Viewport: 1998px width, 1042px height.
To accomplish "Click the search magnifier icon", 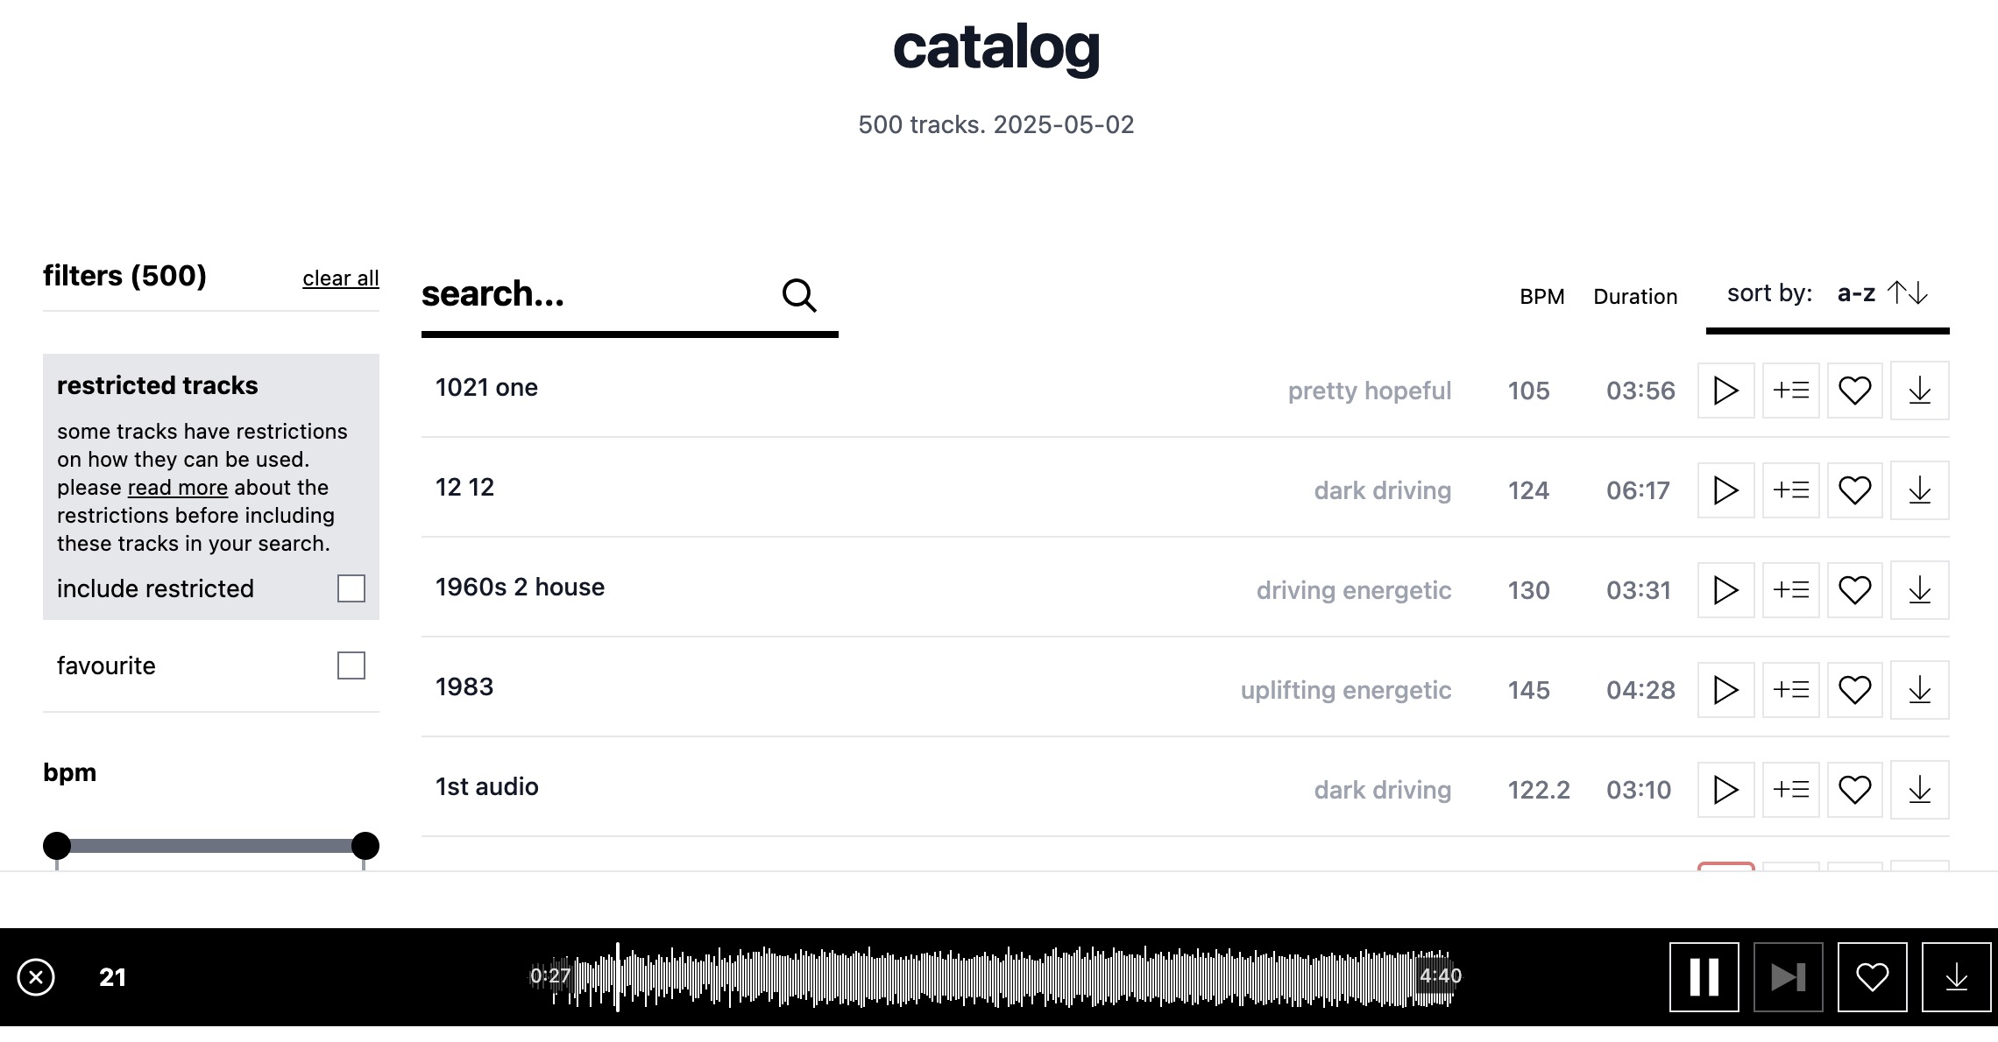I will (798, 296).
